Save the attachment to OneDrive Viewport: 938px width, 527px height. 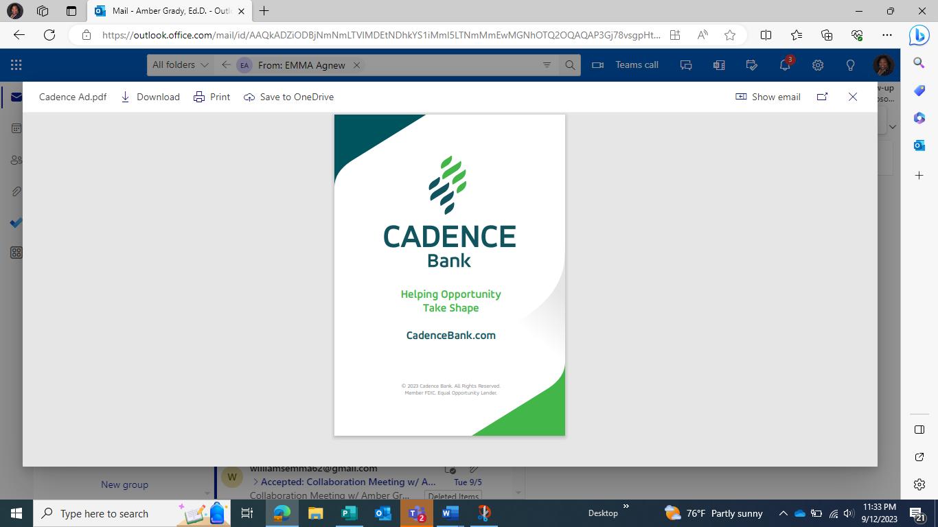click(288, 97)
